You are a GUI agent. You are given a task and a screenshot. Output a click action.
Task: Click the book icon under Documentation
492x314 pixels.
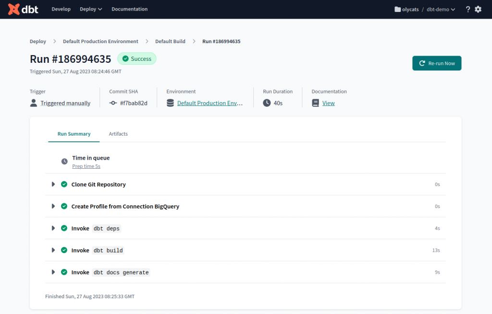(x=315, y=103)
